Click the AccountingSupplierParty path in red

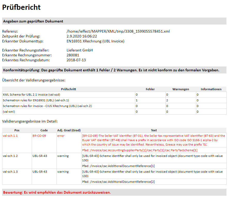pos(140,150)
